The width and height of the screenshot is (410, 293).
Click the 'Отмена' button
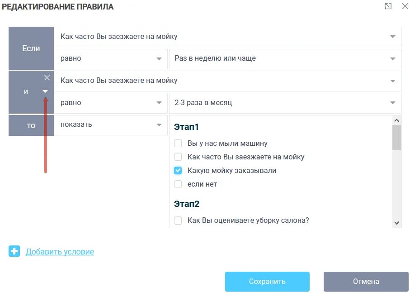pyautogui.click(x=366, y=282)
